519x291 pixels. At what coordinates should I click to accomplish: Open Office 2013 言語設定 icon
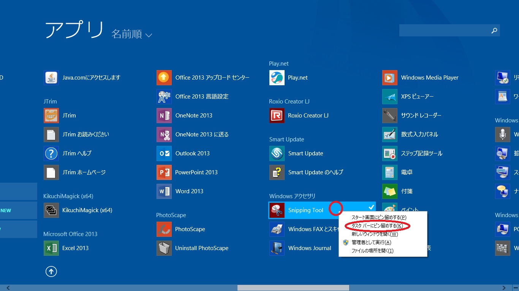pyautogui.click(x=164, y=97)
